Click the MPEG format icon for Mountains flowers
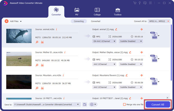Screen dimensions: 174x111 click(x=154, y=81)
